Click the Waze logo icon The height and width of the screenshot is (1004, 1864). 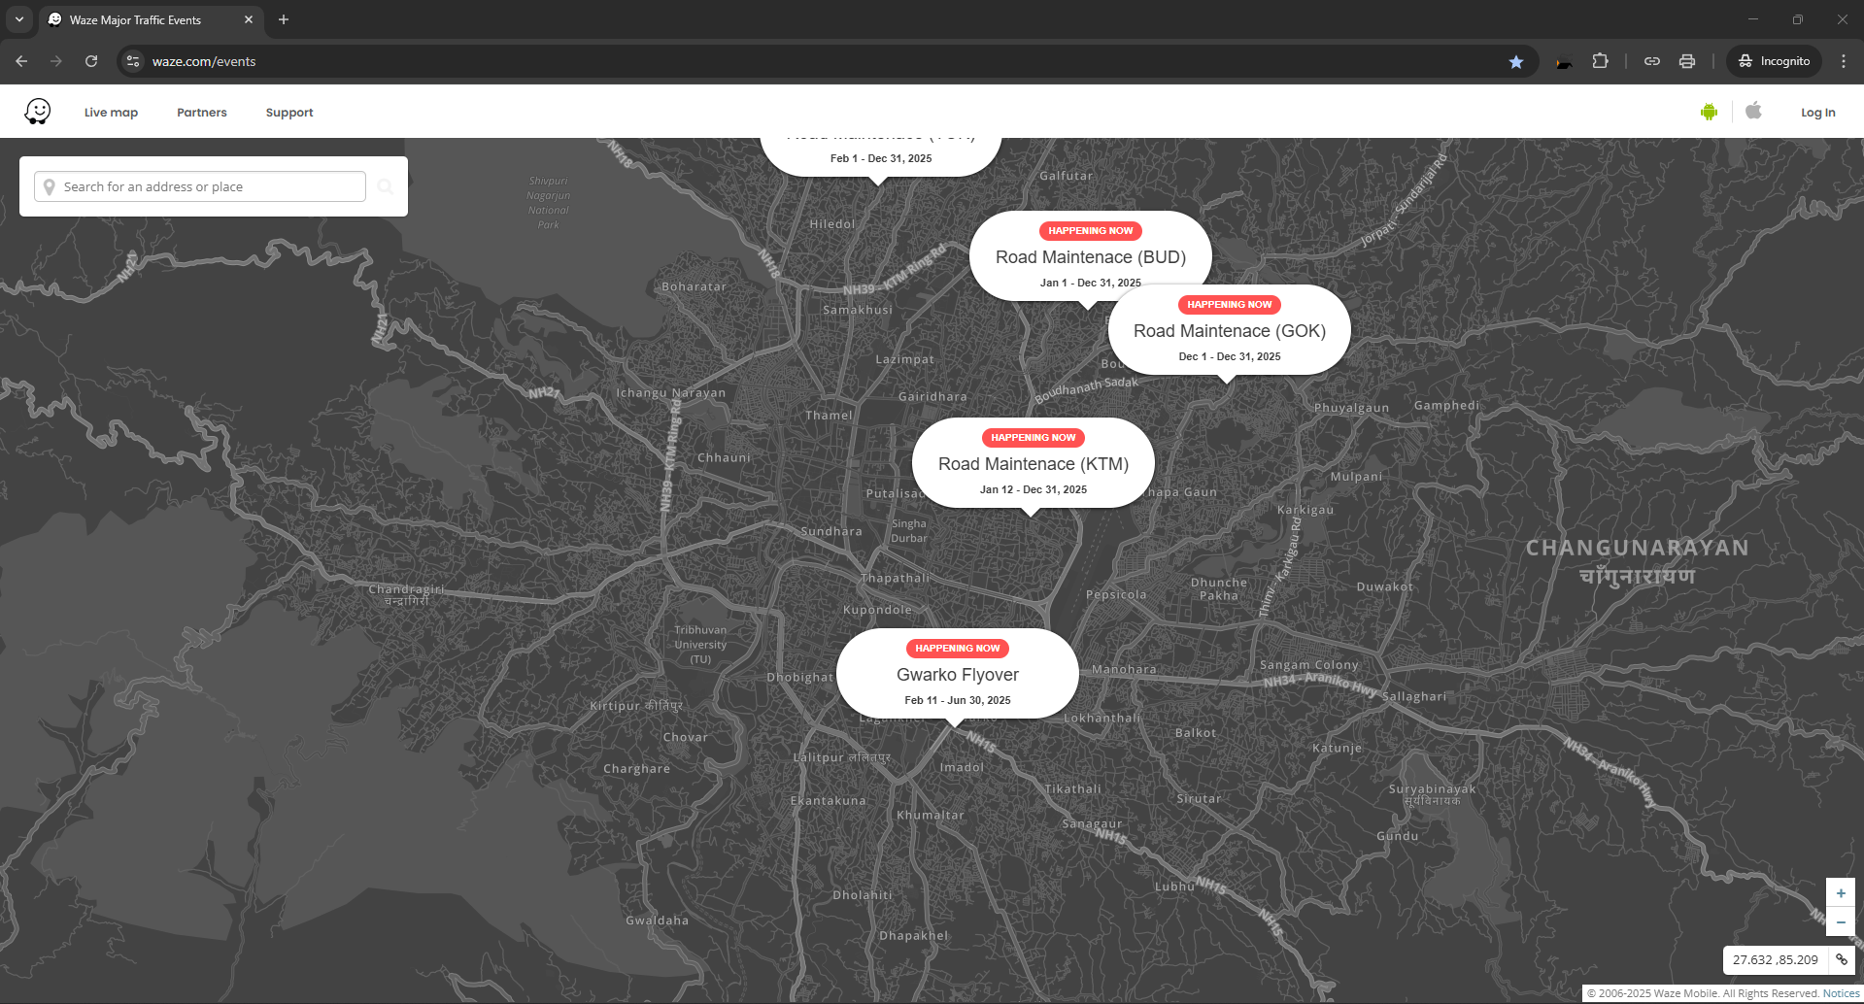pyautogui.click(x=38, y=112)
